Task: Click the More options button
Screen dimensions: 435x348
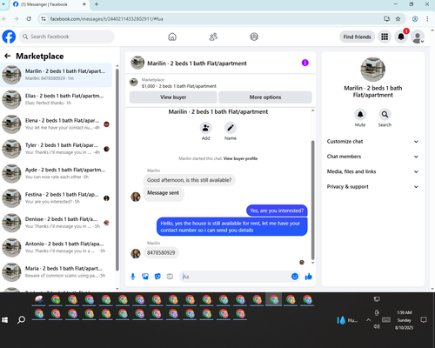Action: point(265,97)
